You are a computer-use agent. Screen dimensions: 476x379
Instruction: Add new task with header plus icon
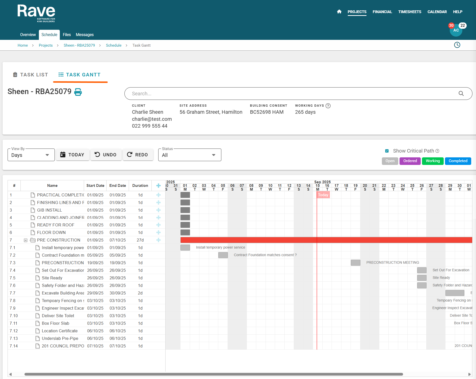(x=158, y=186)
